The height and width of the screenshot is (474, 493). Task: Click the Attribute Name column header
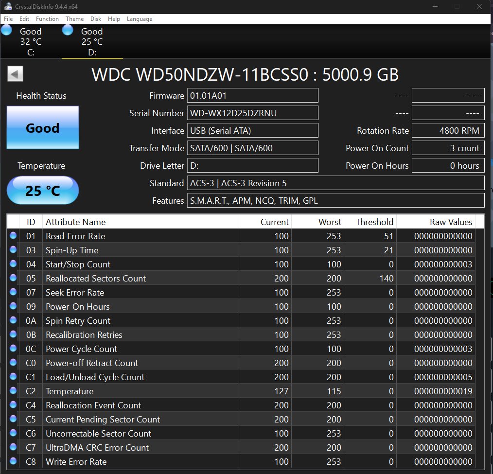coord(141,222)
